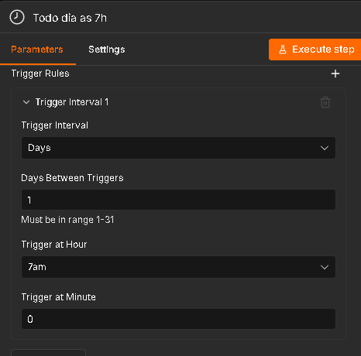Click the chevron arrow on Days dropdown
Screen dimensions: 361x356
pos(325,148)
